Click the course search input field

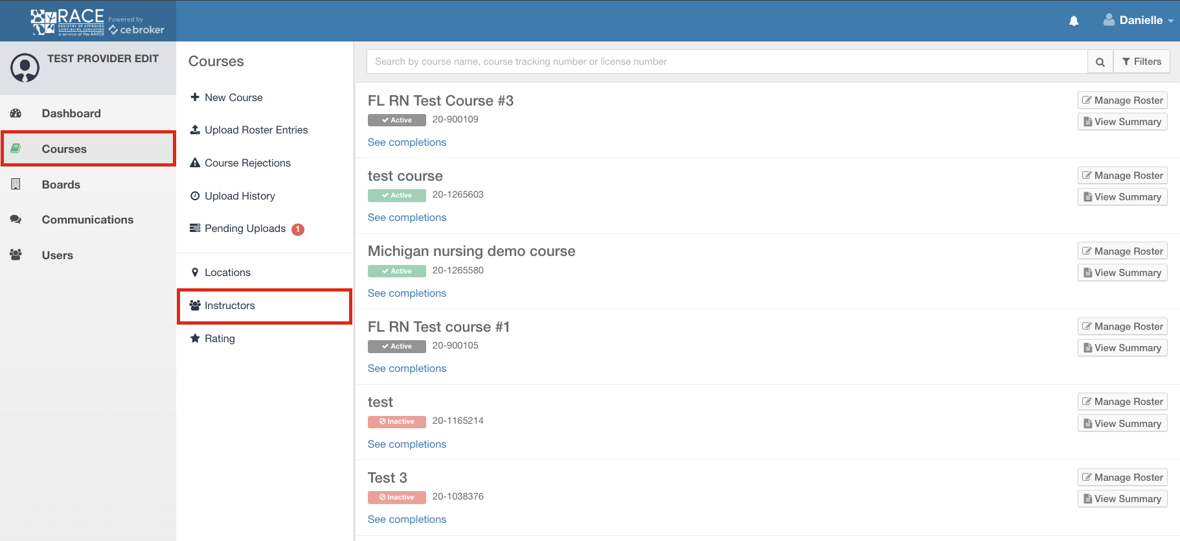click(x=725, y=62)
